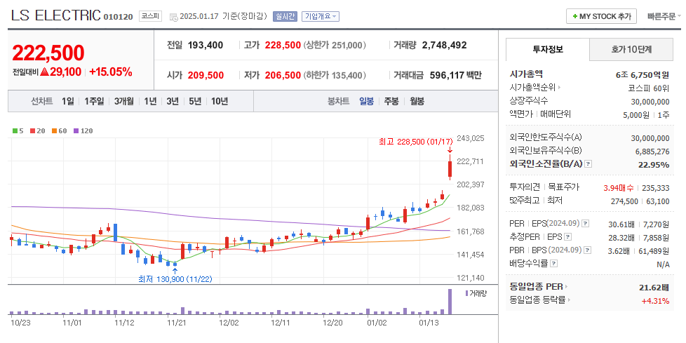This screenshot has height=343, width=686.
Task: Click the 최고 228,500 (01/17) marker
Action: point(416,142)
